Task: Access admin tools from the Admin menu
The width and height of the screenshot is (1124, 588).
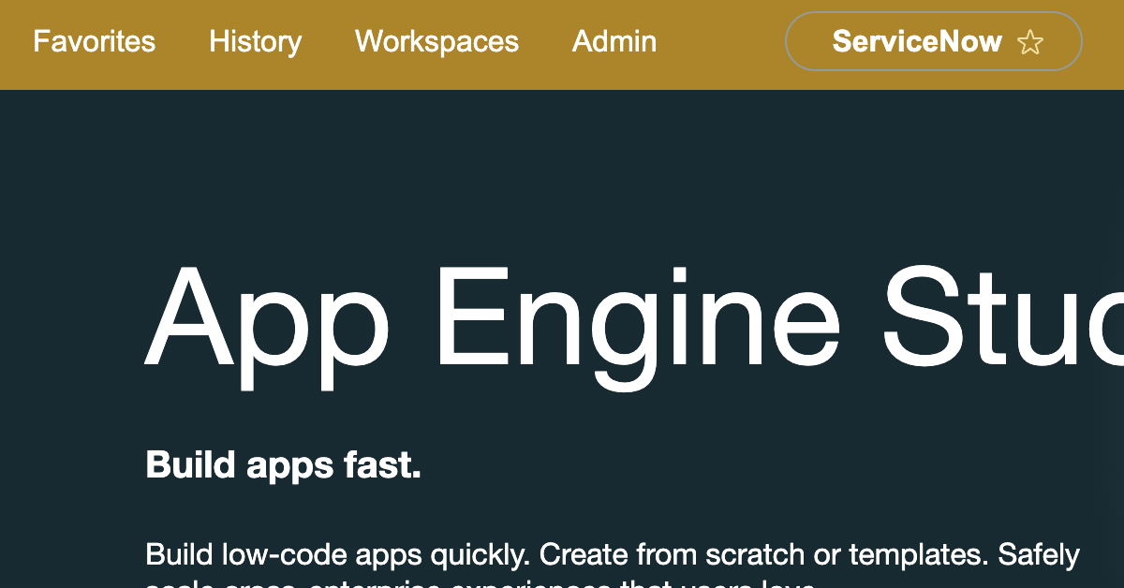Action: (614, 41)
